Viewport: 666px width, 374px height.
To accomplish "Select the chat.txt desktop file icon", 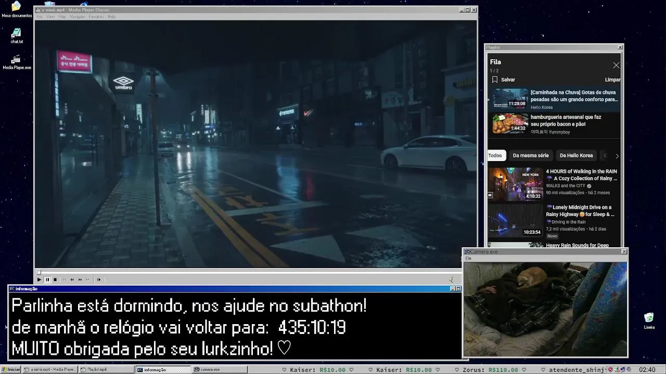I will 17,36.
